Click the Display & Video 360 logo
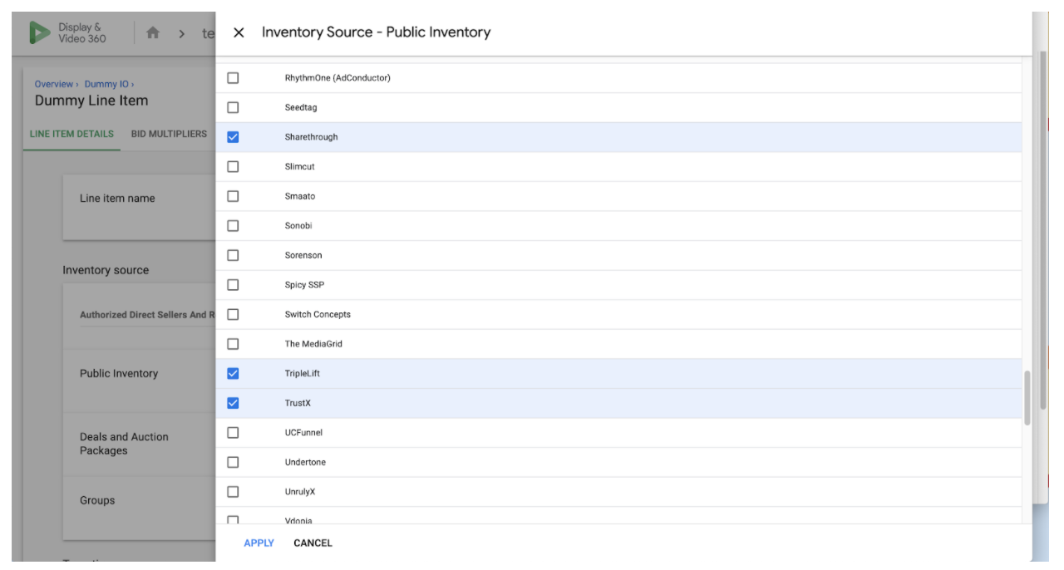 pos(68,33)
